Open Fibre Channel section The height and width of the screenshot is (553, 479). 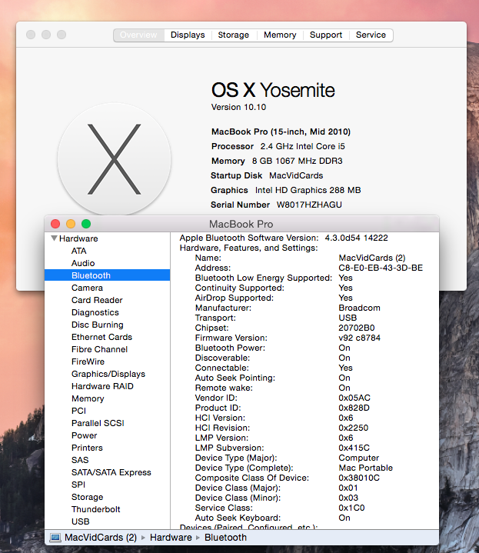coord(99,349)
